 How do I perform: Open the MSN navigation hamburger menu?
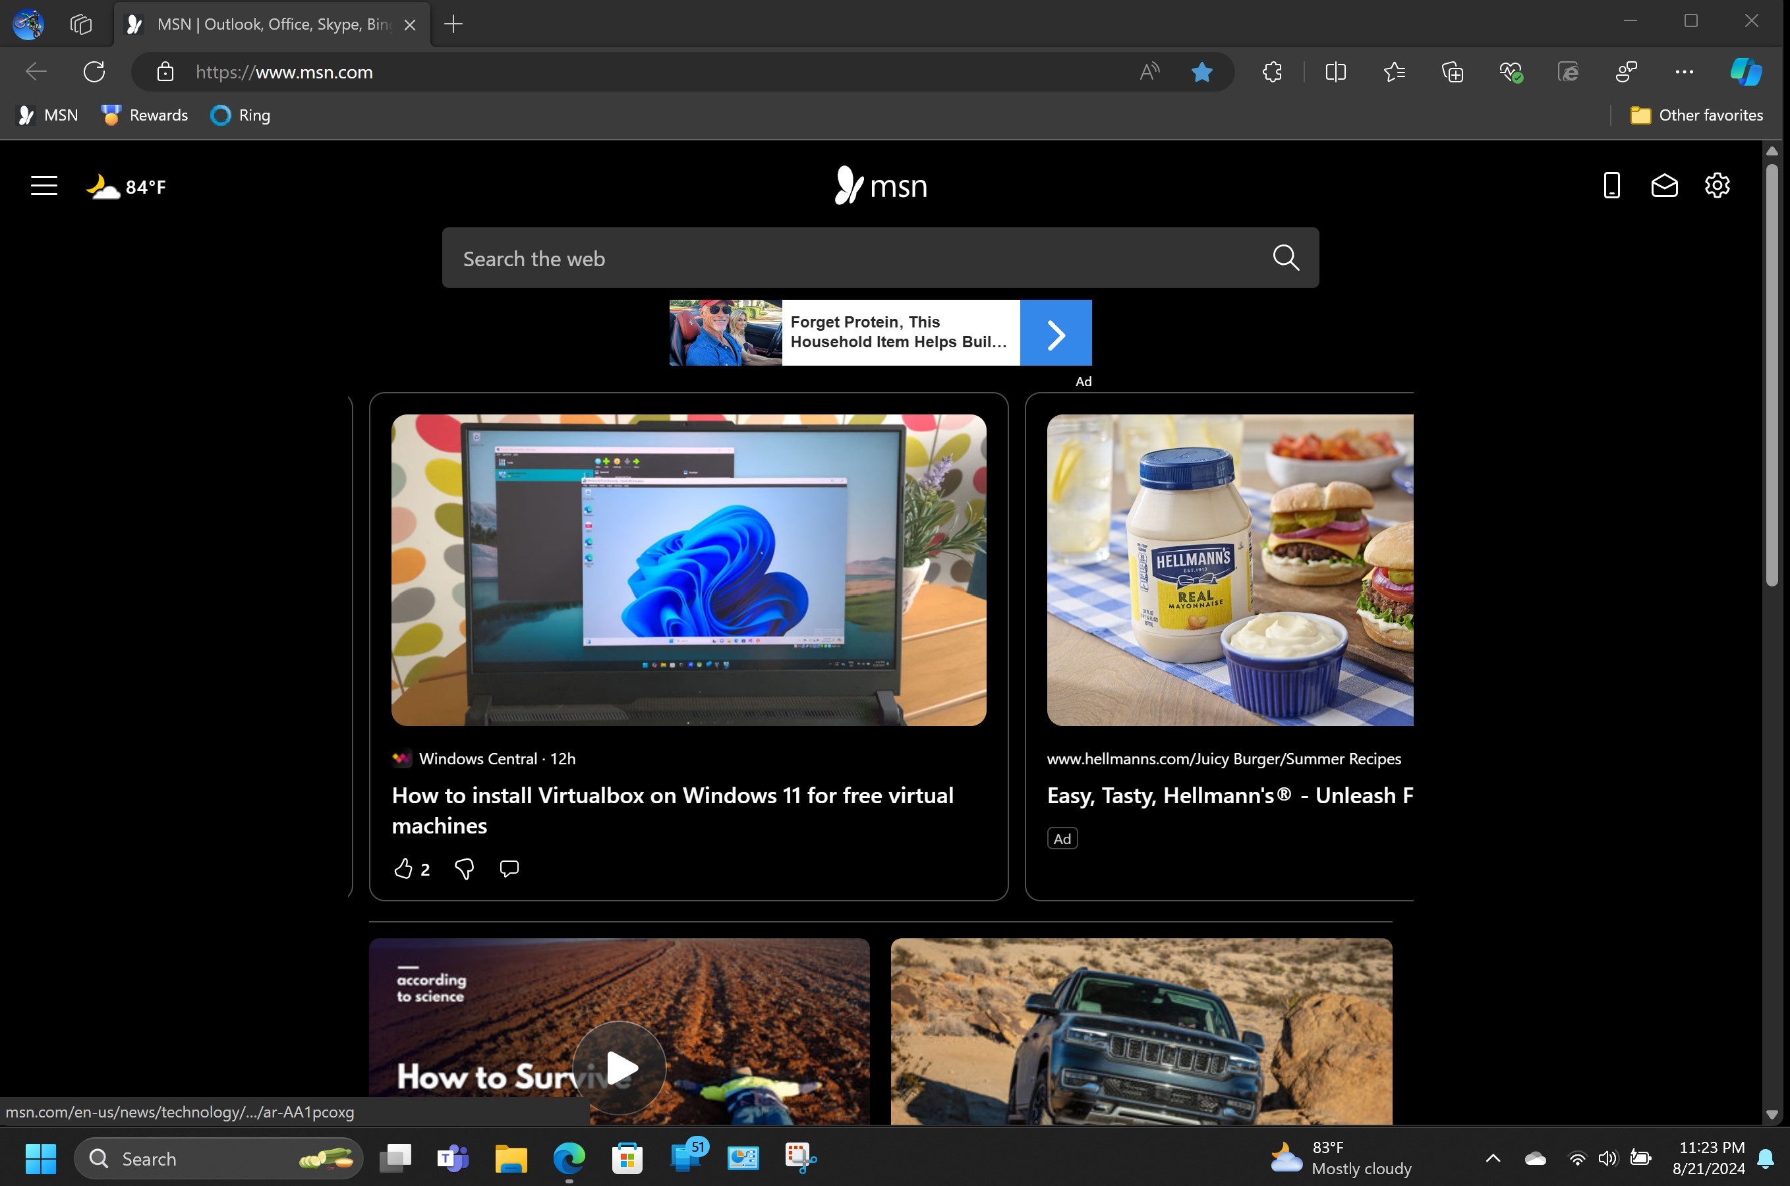pos(43,185)
